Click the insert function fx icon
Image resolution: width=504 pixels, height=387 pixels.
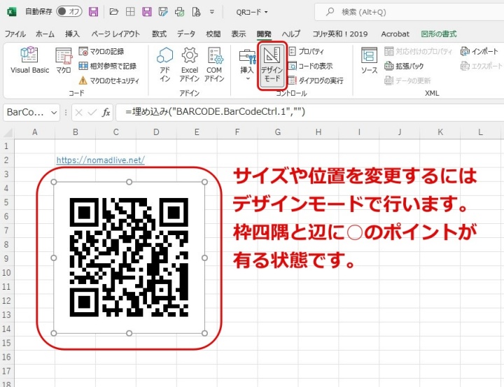(106, 113)
